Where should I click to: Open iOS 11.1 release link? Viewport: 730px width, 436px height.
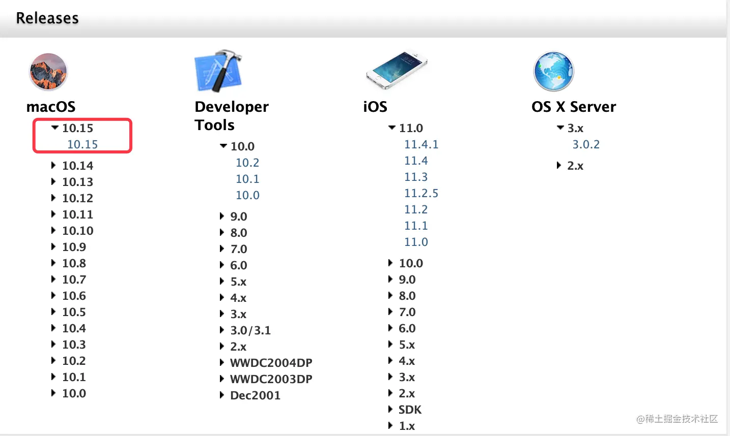coord(416,226)
